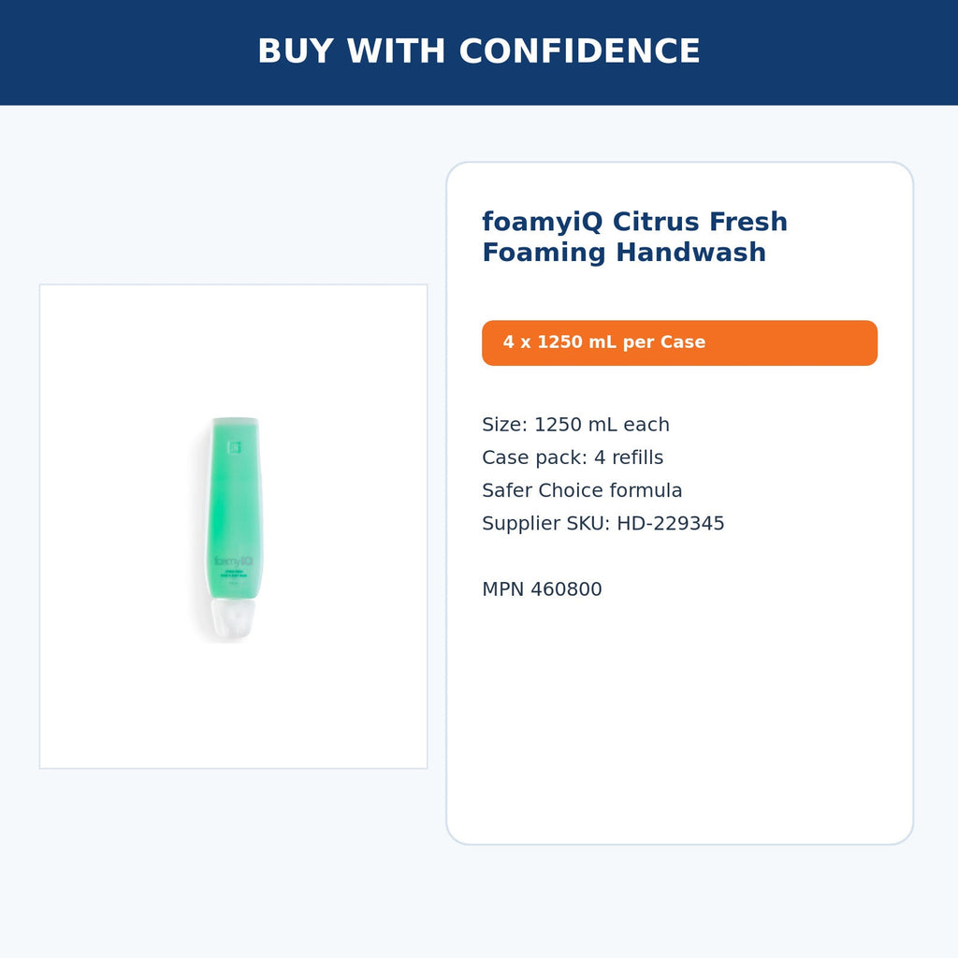Click the orange 4 x 1250 mL per Case badge
958x958 pixels.
pyautogui.click(x=679, y=342)
